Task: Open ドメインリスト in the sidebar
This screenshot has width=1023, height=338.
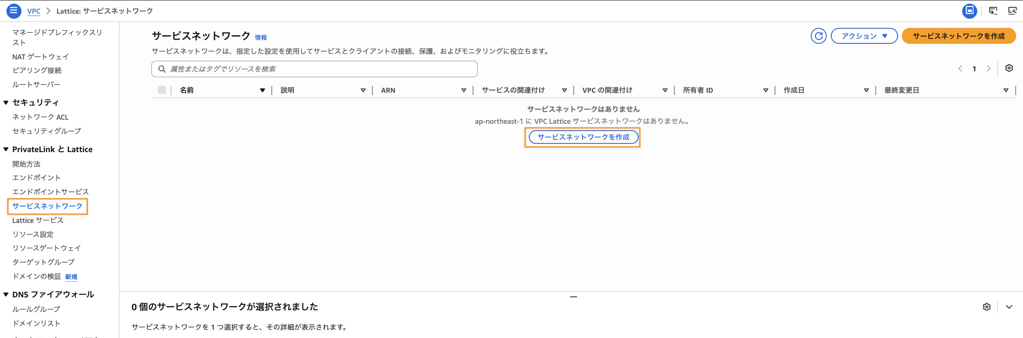Action: tap(36, 323)
